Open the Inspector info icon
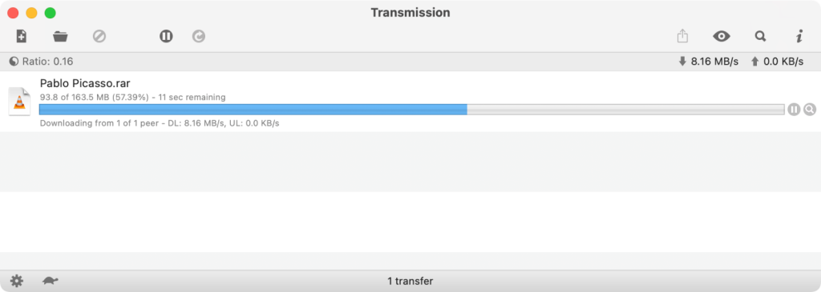821x292 pixels. point(799,36)
